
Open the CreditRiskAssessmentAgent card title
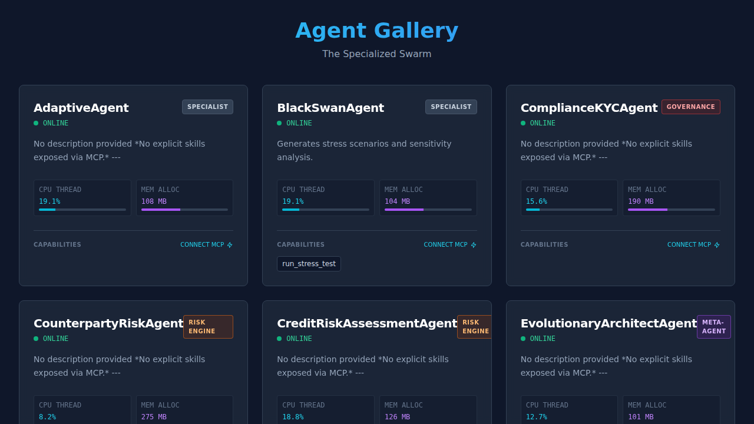tap(367, 323)
